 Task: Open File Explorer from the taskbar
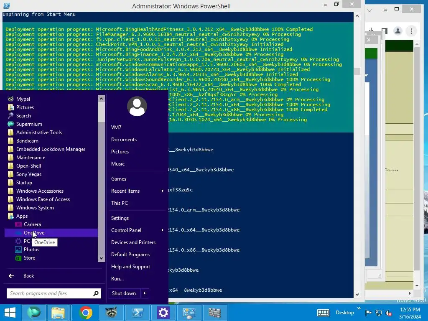(x=58, y=313)
